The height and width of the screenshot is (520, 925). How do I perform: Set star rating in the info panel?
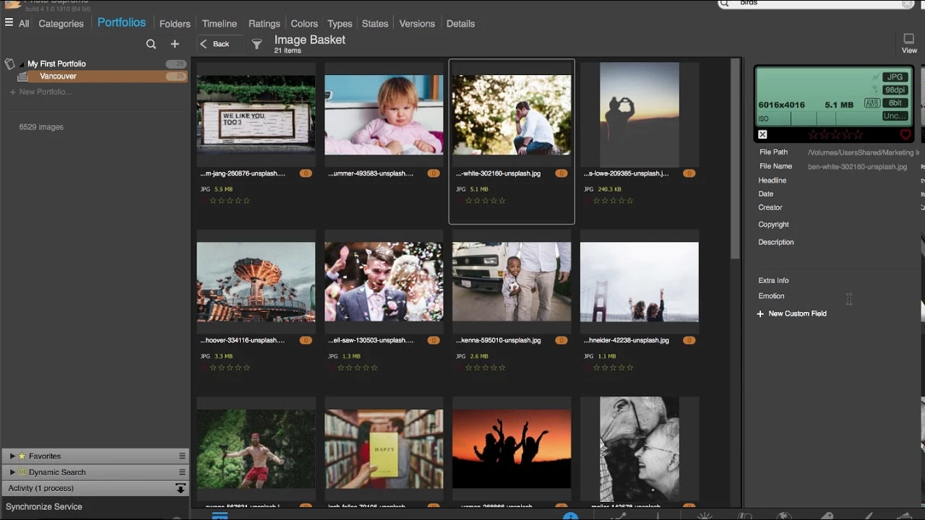click(835, 135)
